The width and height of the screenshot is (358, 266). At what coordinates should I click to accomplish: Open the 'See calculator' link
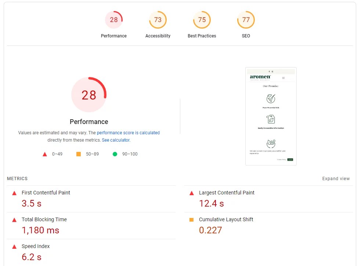116,140
